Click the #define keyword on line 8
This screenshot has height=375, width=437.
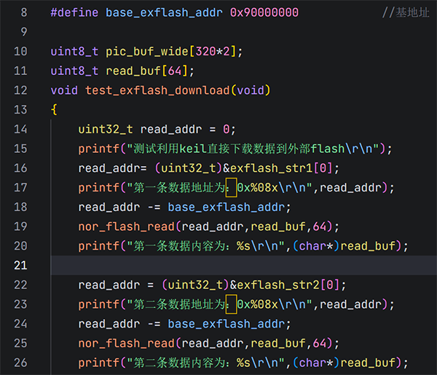click(x=75, y=12)
